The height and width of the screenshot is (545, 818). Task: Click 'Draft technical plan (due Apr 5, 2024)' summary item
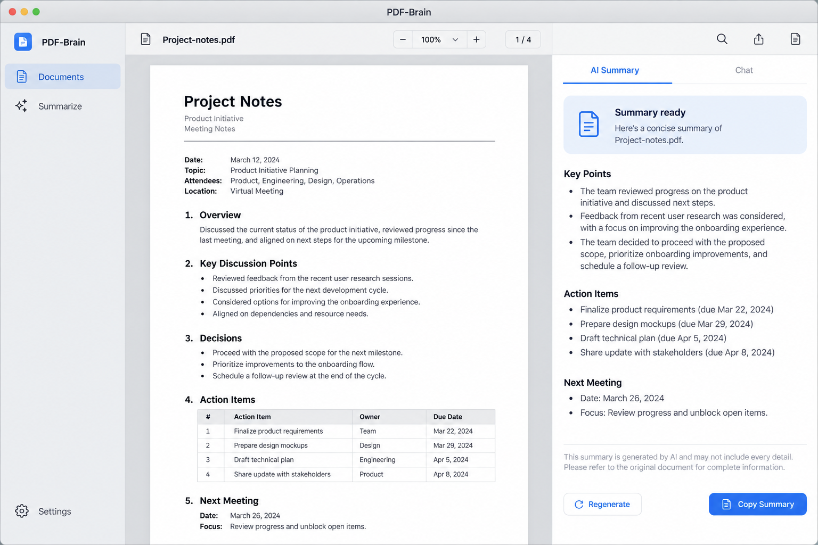653,338
